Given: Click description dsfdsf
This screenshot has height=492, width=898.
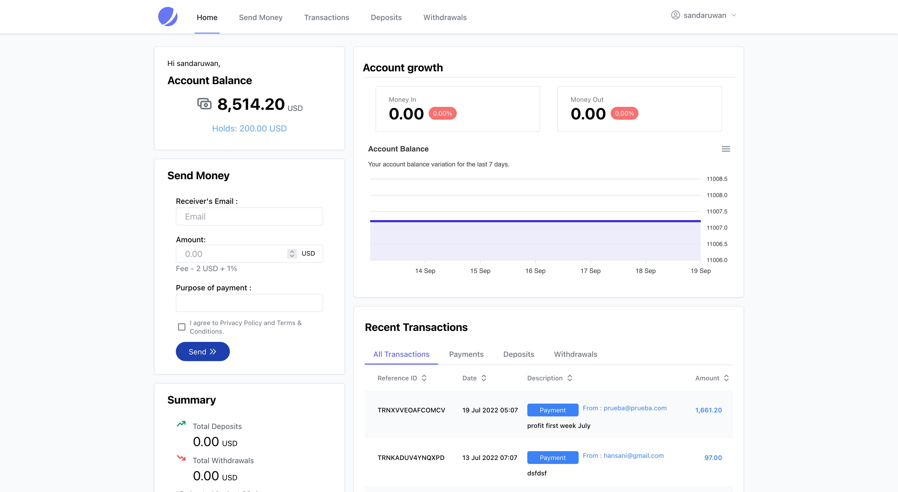Looking at the screenshot, I should 537,473.
